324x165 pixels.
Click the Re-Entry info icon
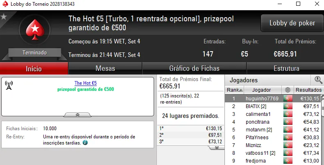click(x=85, y=143)
